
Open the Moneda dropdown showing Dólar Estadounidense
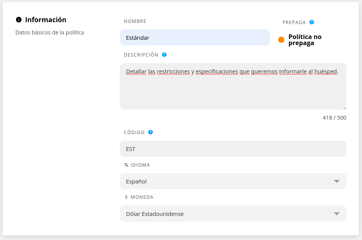coord(233,214)
